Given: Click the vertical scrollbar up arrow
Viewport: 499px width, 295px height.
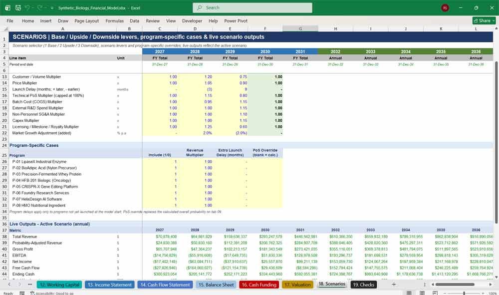Looking at the screenshot, I should pyautogui.click(x=496, y=28).
